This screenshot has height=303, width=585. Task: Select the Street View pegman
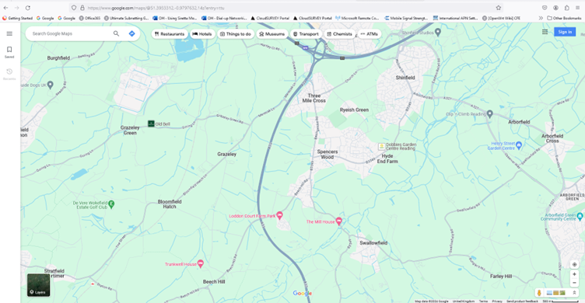point(539,293)
